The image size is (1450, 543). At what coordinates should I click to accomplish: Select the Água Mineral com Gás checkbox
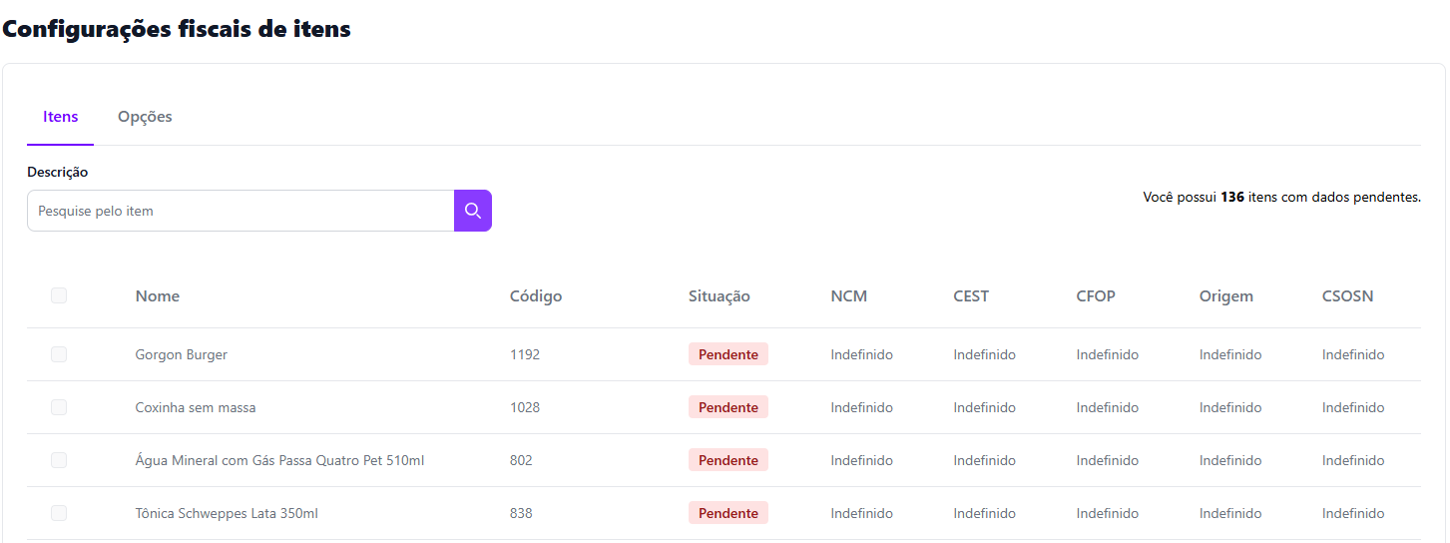point(59,460)
